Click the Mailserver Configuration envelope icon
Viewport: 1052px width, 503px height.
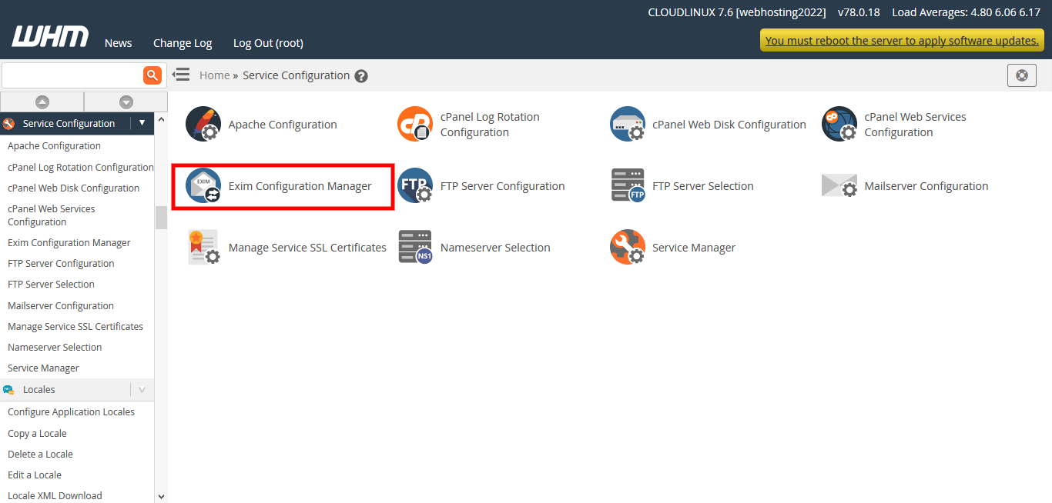[839, 186]
